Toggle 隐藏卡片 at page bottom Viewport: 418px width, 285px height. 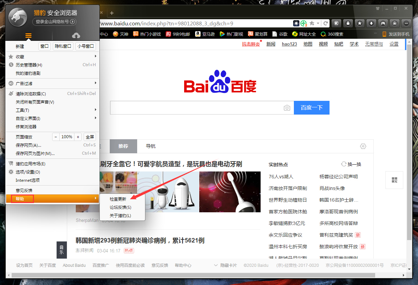coord(229,265)
